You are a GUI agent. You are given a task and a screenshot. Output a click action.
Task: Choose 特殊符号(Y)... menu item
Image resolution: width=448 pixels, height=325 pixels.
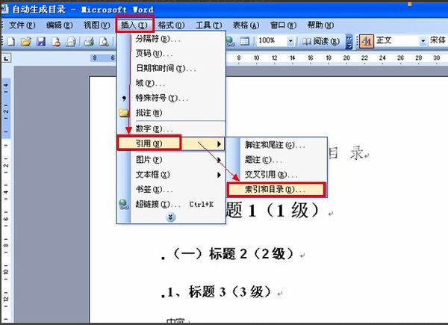click(x=171, y=98)
